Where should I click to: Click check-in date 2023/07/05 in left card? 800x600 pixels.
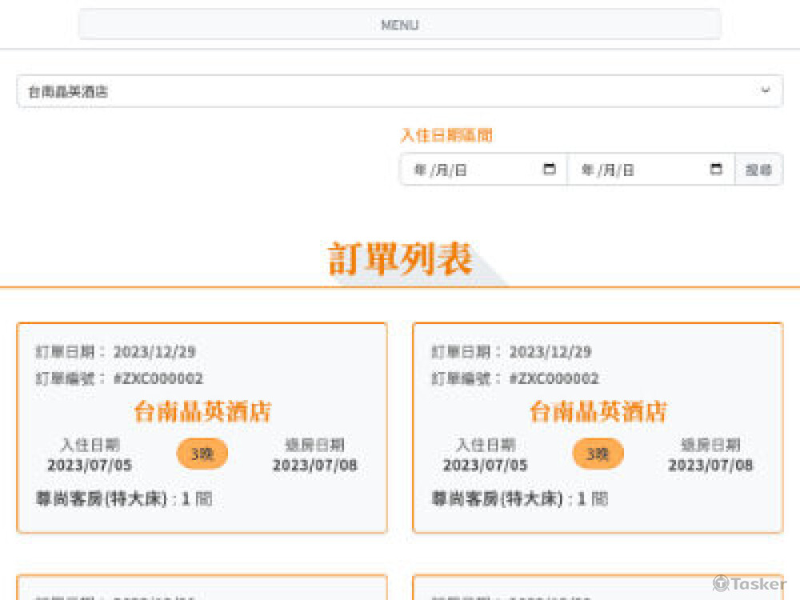click(90, 465)
